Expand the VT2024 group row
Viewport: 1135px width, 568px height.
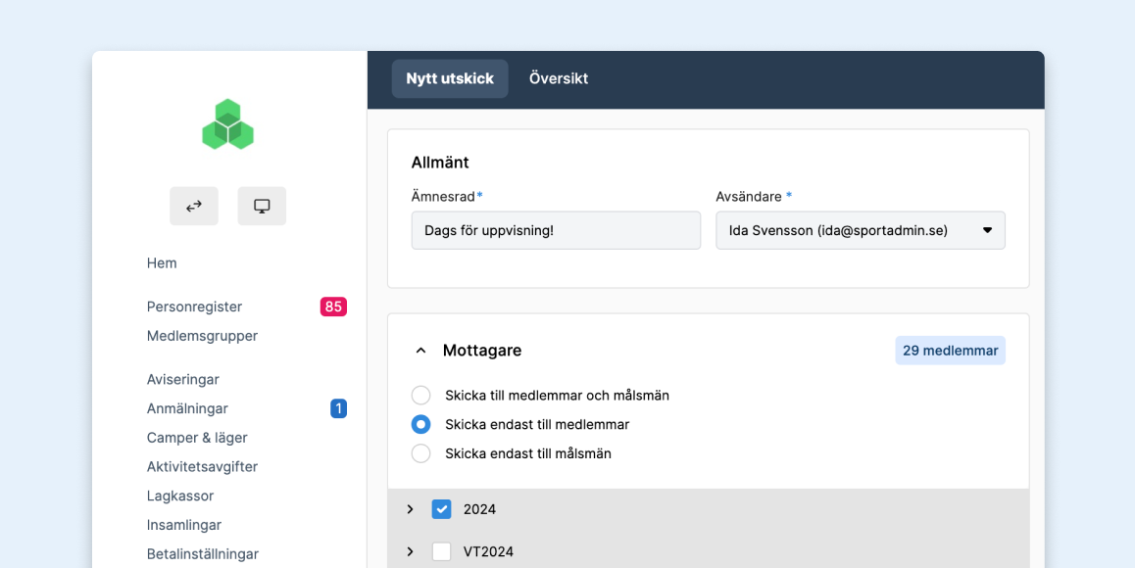click(x=410, y=551)
